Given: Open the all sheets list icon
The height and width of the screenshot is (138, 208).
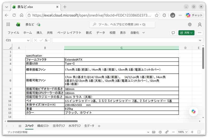Looking at the screenshot, I should (x=20, y=126).
